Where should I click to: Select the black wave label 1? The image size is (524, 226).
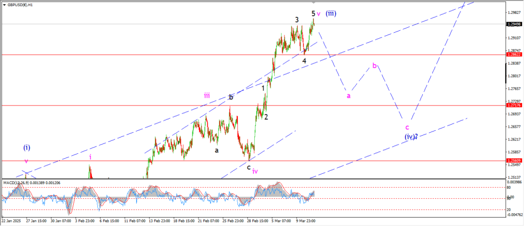click(x=264, y=88)
